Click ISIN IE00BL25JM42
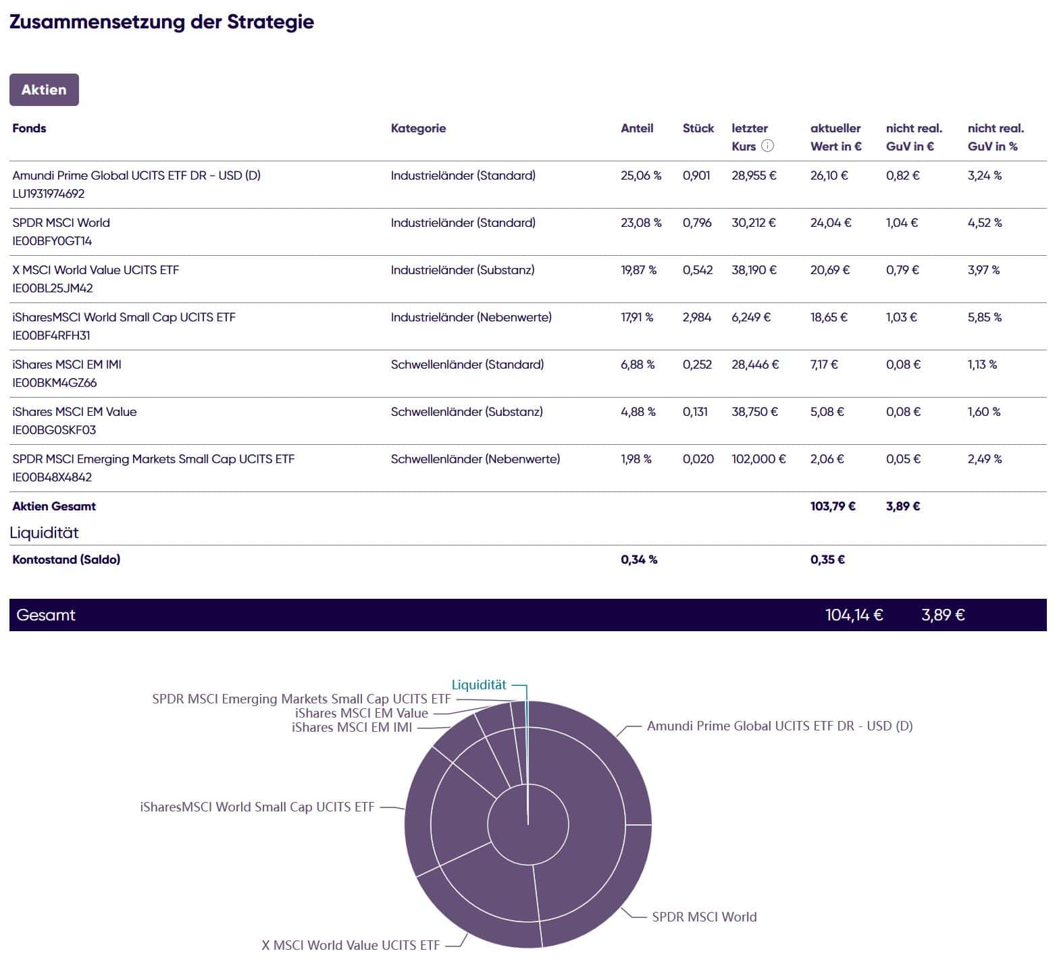 pyautogui.click(x=53, y=288)
